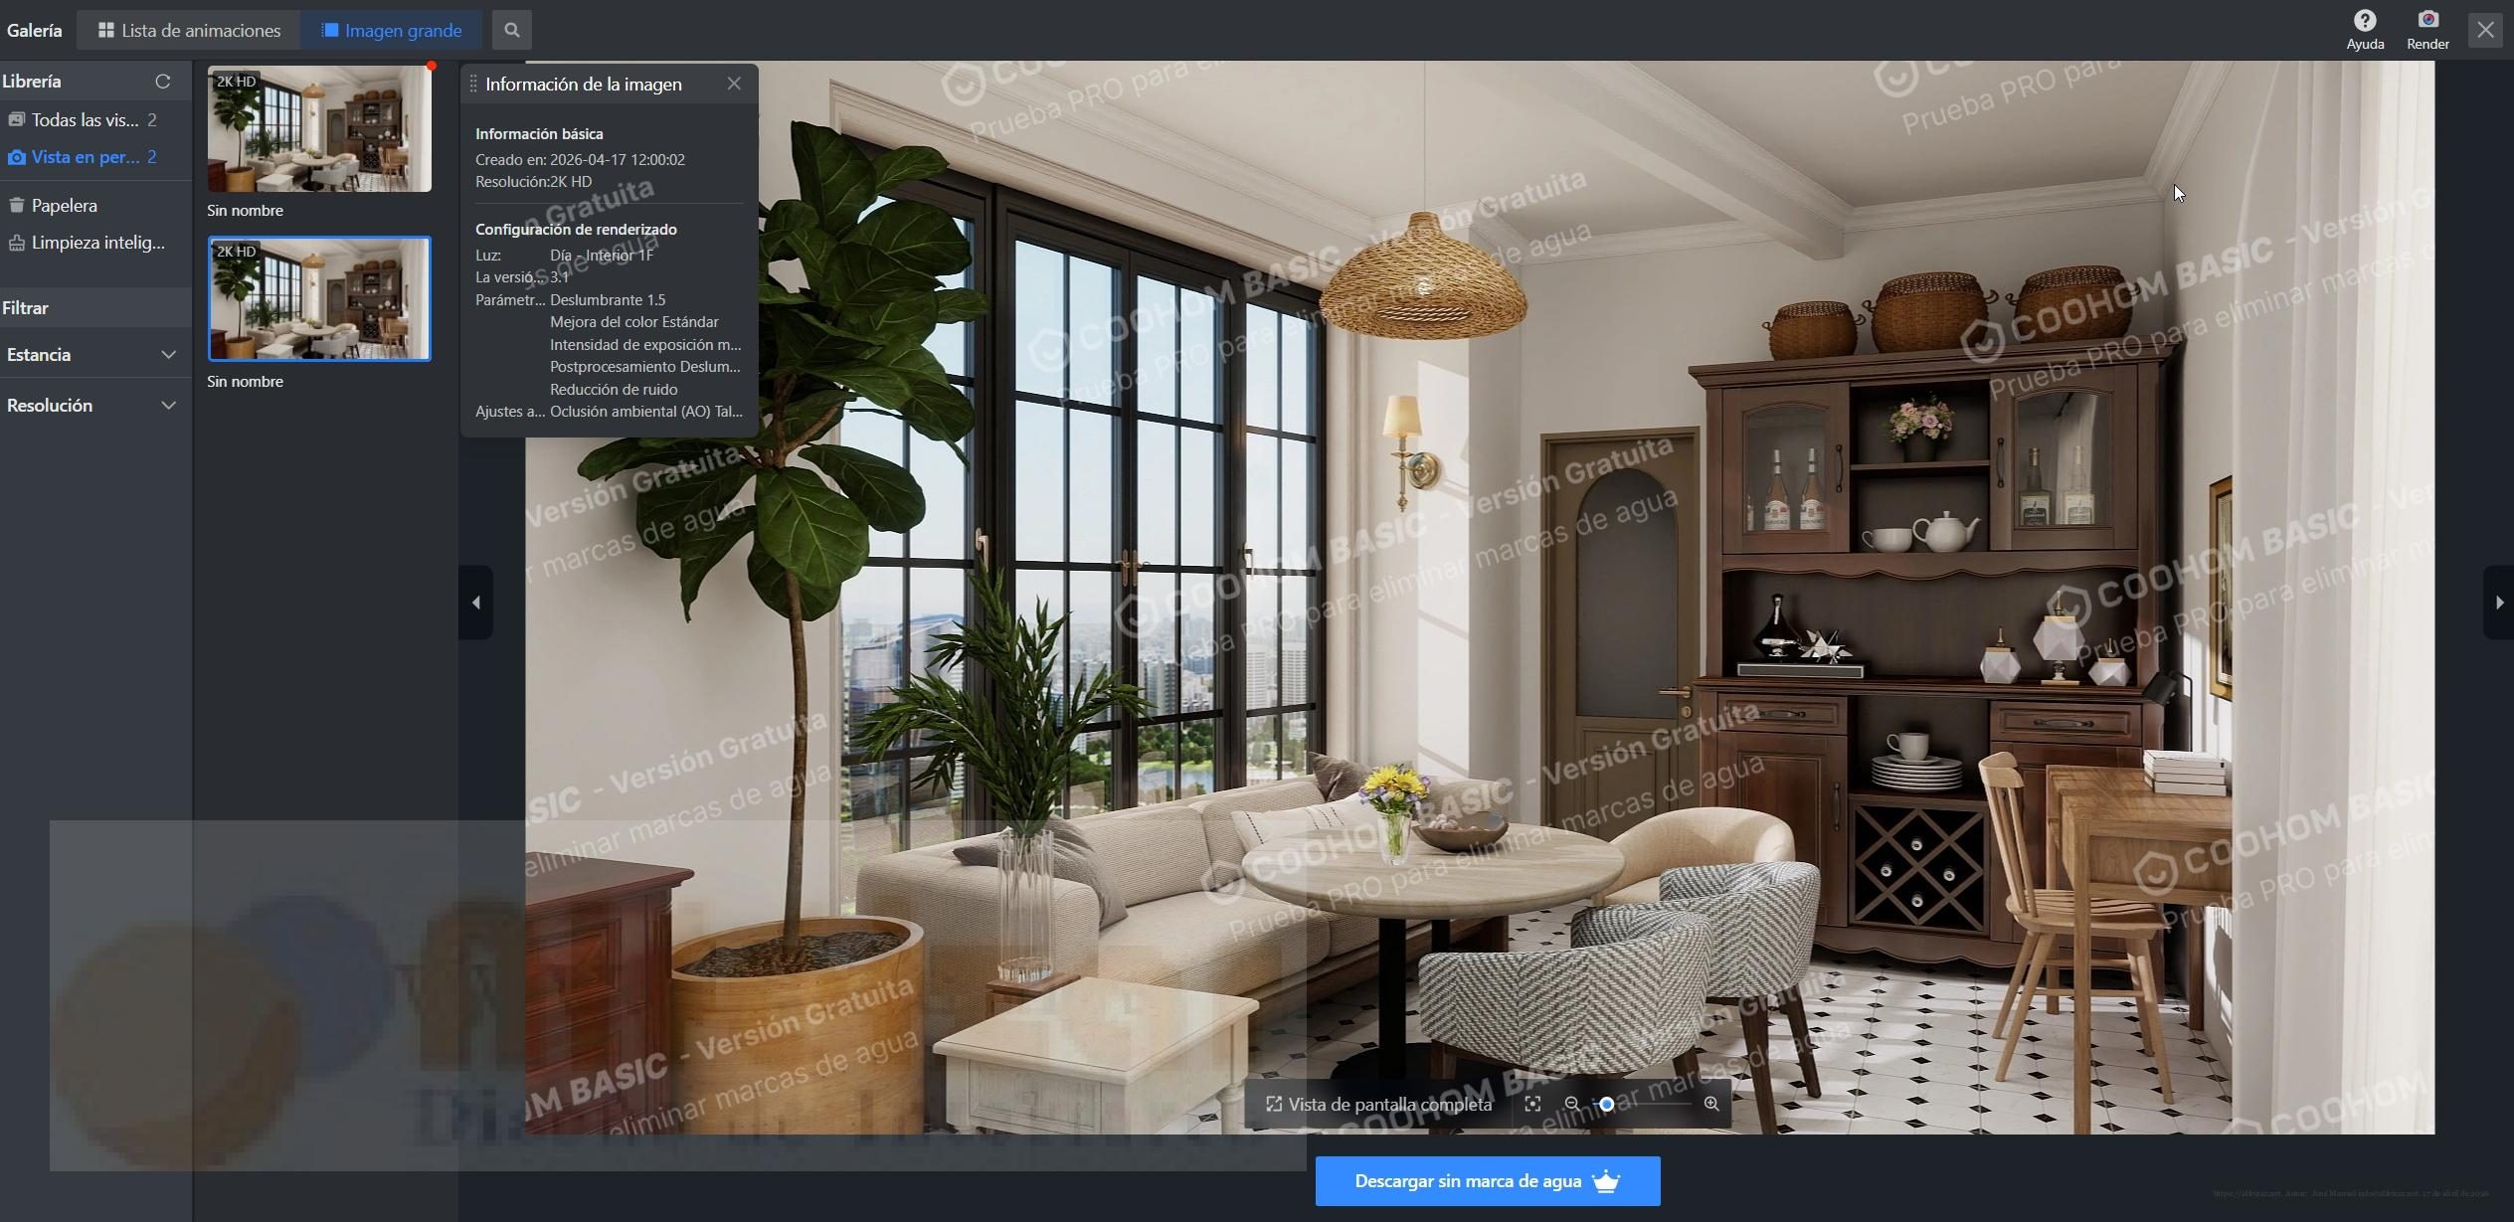Select the Imagen grande tab
The width and height of the screenshot is (2514, 1222).
(x=391, y=30)
